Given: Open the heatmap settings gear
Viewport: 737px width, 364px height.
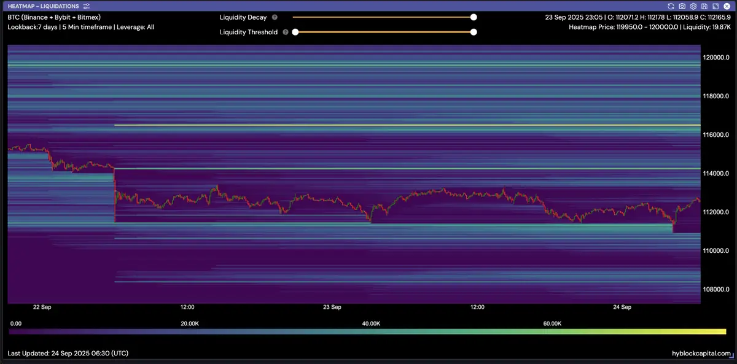Looking at the screenshot, I should point(693,6).
